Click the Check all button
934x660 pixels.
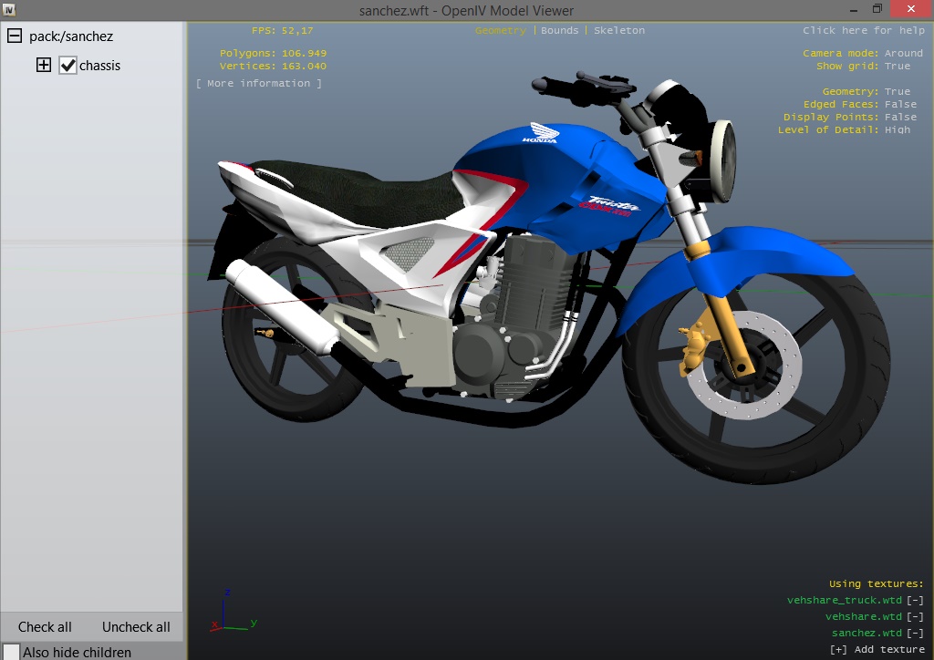pos(45,626)
